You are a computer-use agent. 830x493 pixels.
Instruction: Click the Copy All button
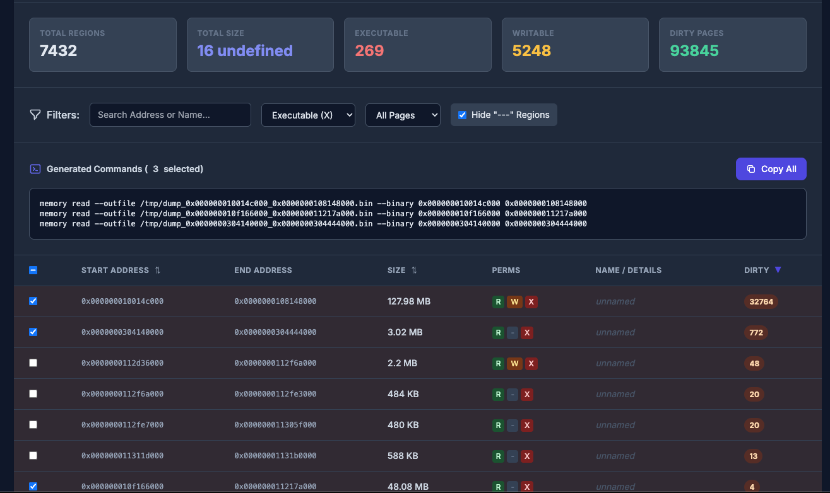771,169
